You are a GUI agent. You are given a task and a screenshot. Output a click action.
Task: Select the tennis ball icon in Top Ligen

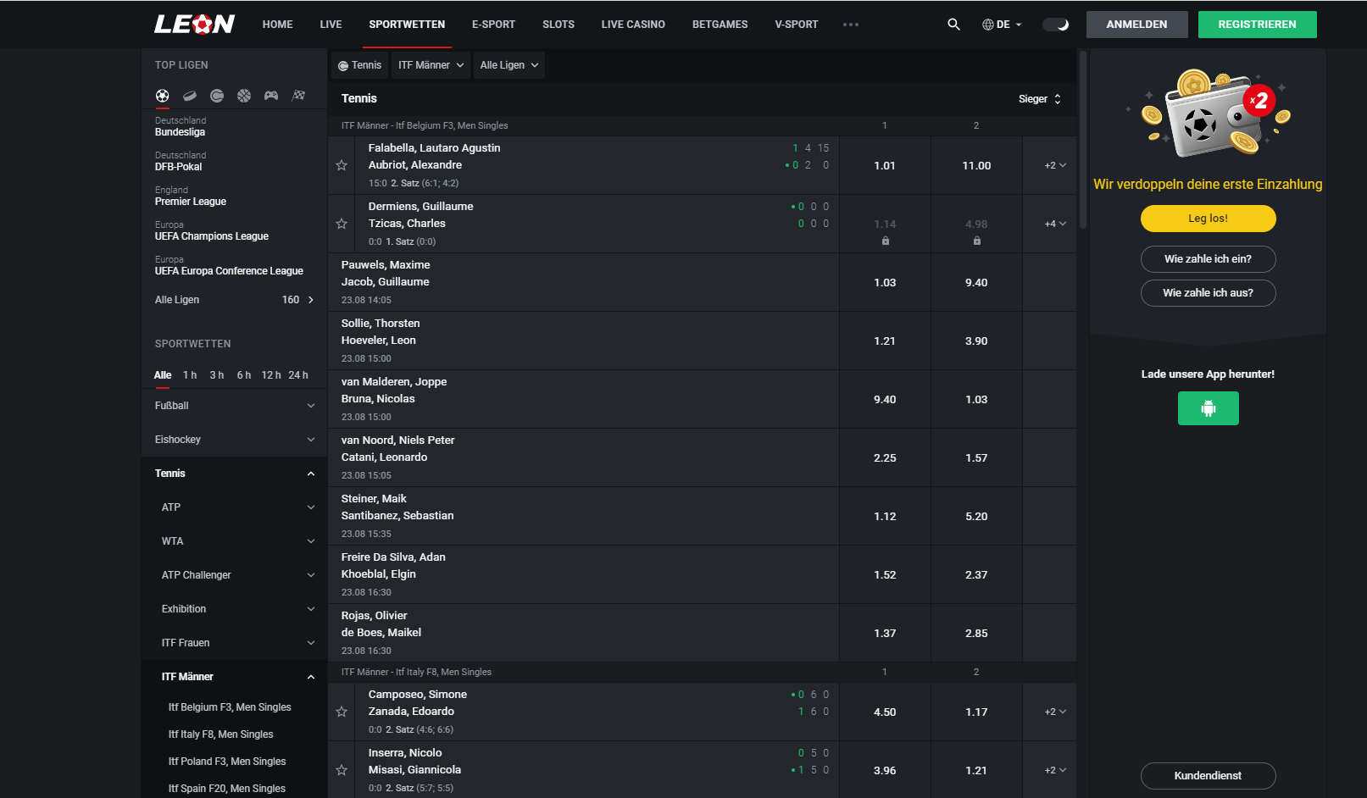pyautogui.click(x=217, y=96)
